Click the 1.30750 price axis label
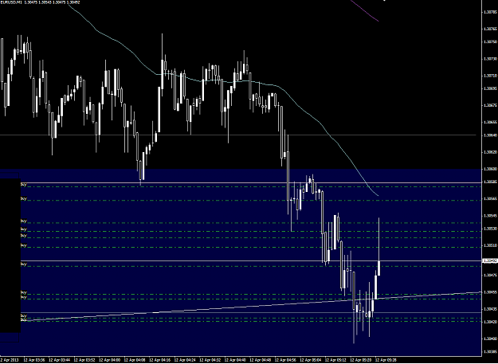The width and height of the screenshot is (498, 364). coord(490,41)
